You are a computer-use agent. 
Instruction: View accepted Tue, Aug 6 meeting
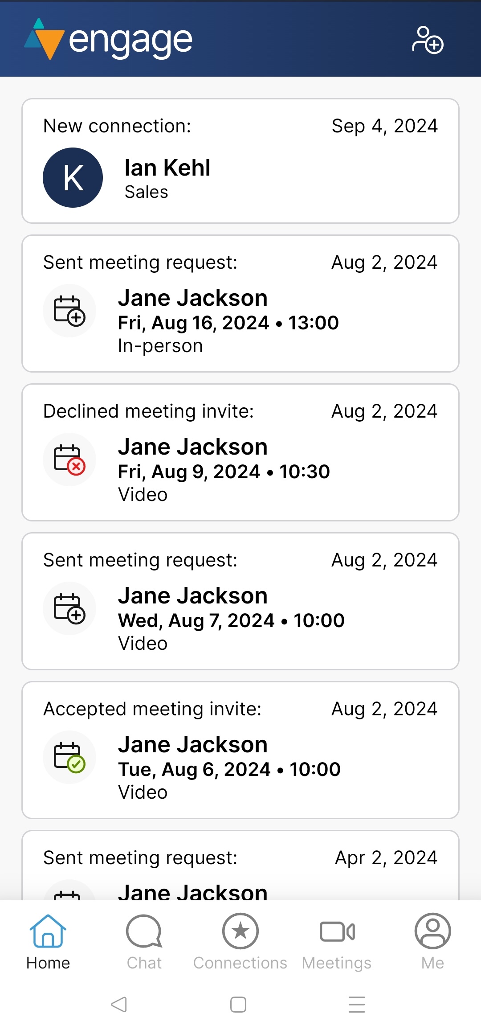(x=229, y=769)
